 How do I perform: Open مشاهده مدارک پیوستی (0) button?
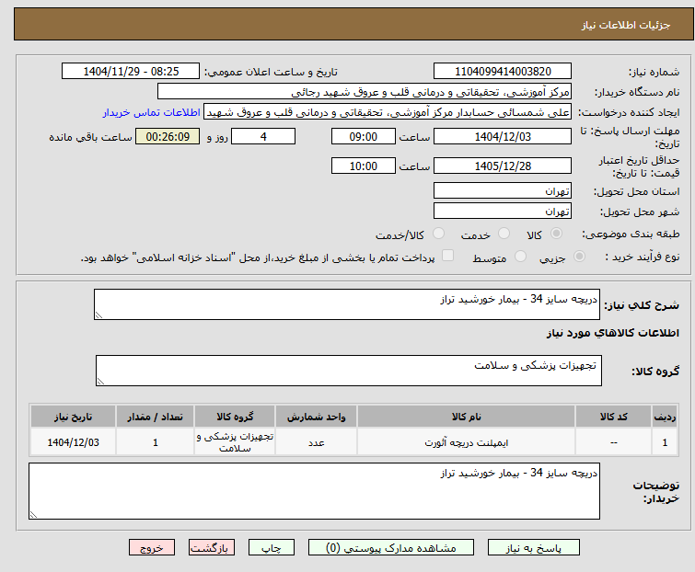[x=391, y=548]
